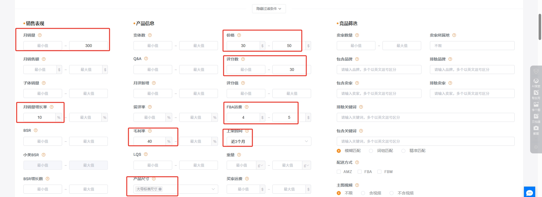This screenshot has width=542, height=197.
Task: Click the help icon next to 月销量
Action: pyautogui.click(x=40, y=35)
